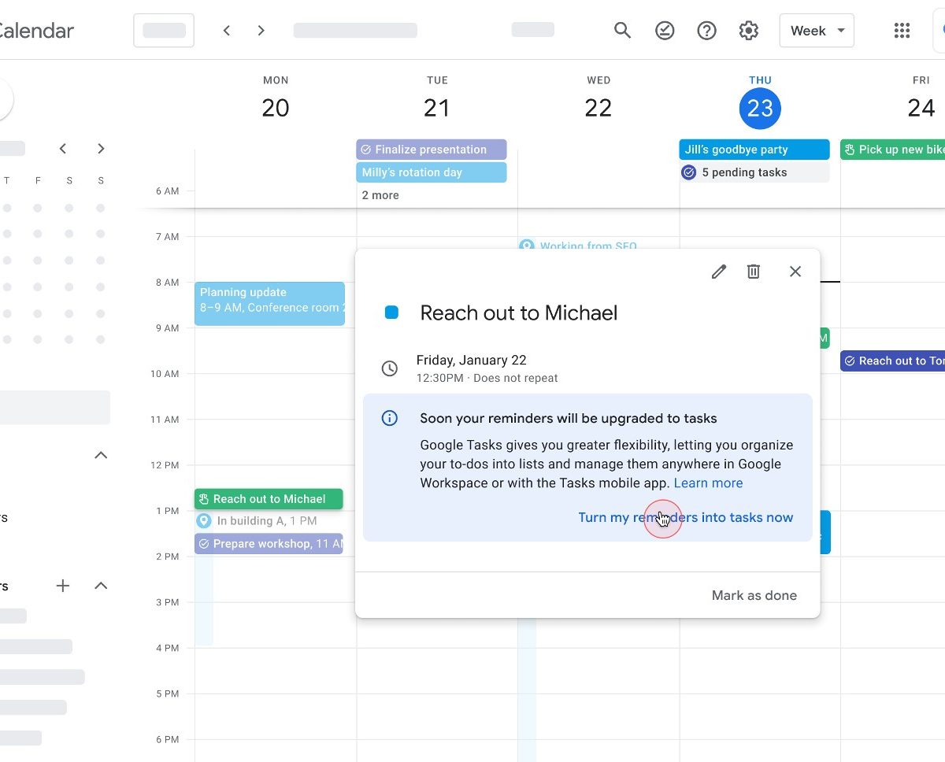This screenshot has width=945, height=762.
Task: Click the 'Learn more' link
Action: (x=708, y=483)
